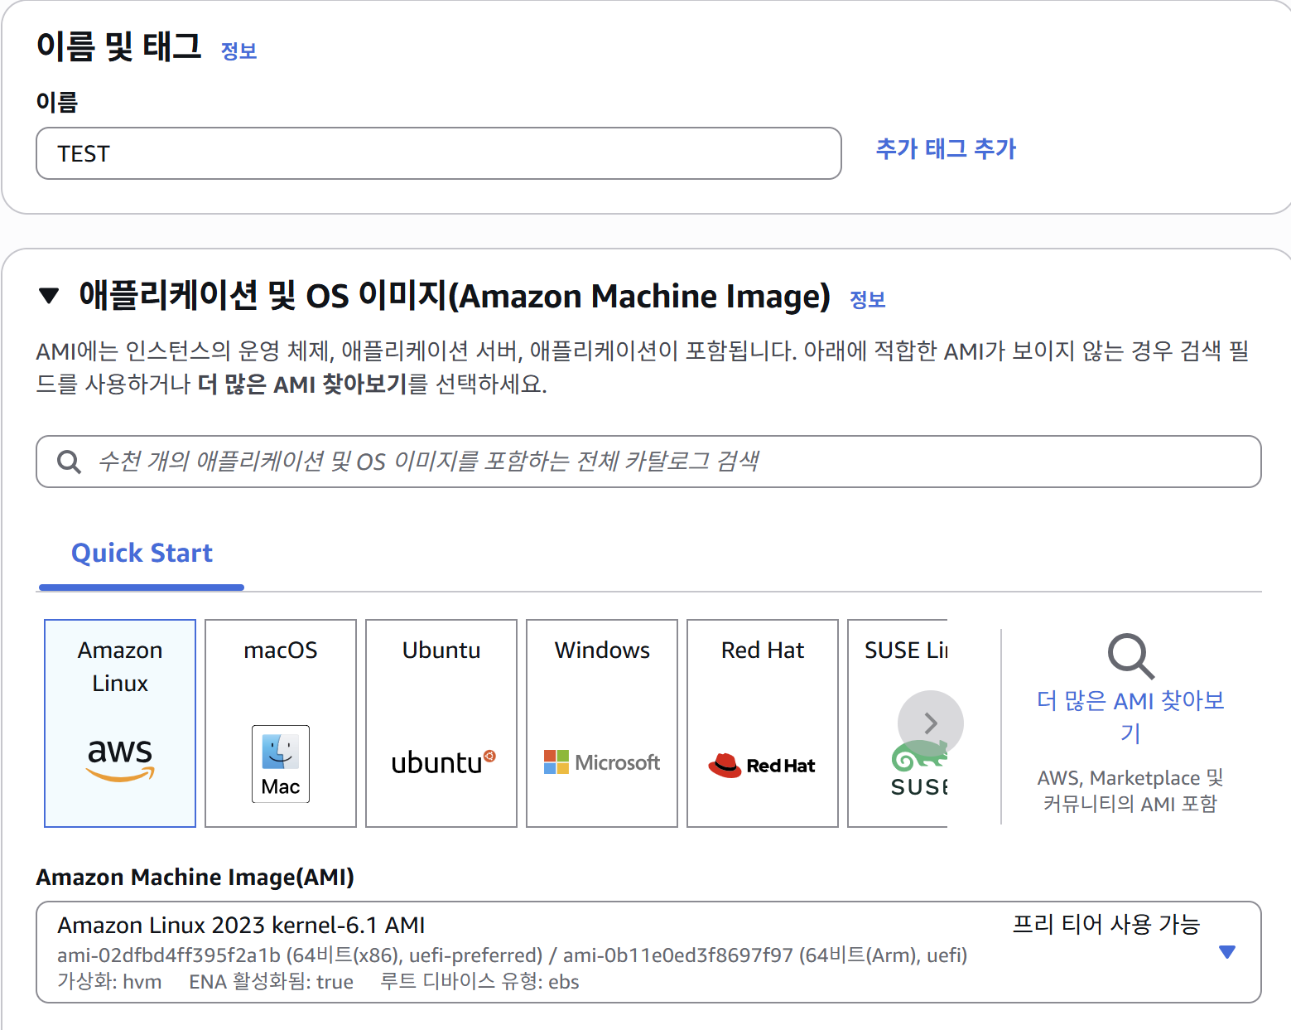Click the large magnifier icon above 더 많은 AMI 찾아보기
The width and height of the screenshot is (1291, 1030).
point(1130,657)
